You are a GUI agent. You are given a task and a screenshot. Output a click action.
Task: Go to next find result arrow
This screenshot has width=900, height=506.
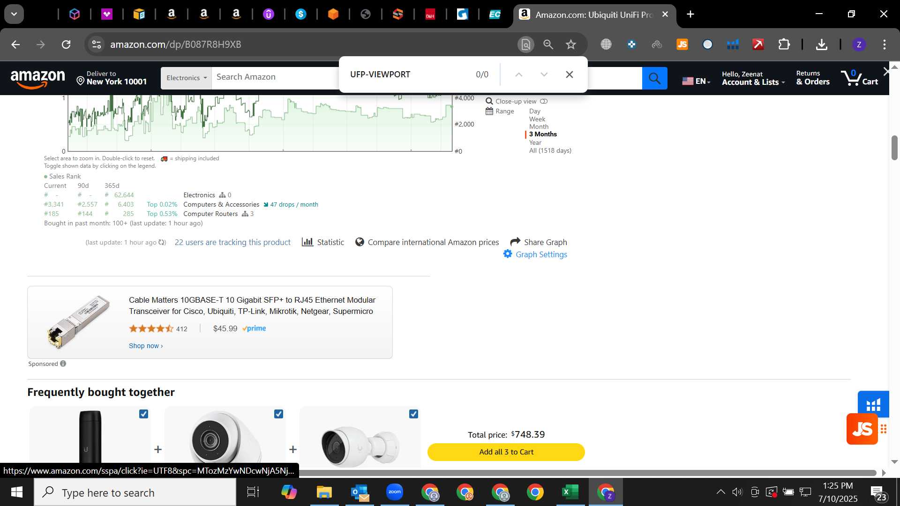[x=544, y=74]
